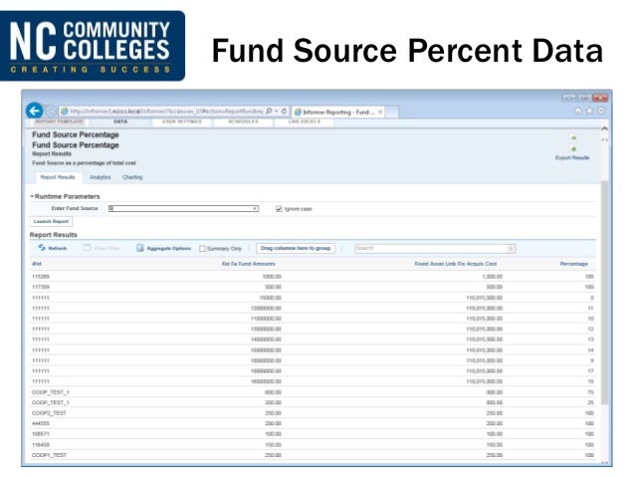Click the Fund Source as a percentage description
635x477 pixels.
click(x=84, y=163)
